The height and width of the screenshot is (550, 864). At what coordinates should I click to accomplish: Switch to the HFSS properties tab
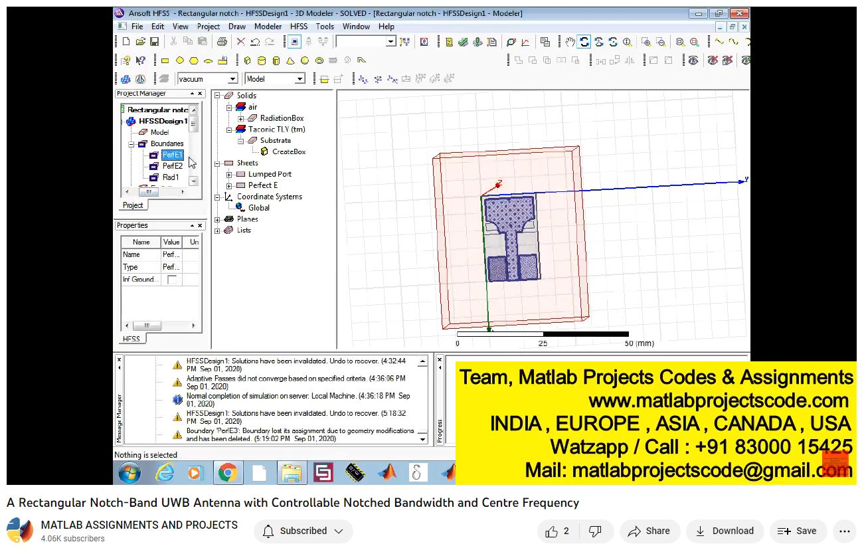tap(131, 339)
